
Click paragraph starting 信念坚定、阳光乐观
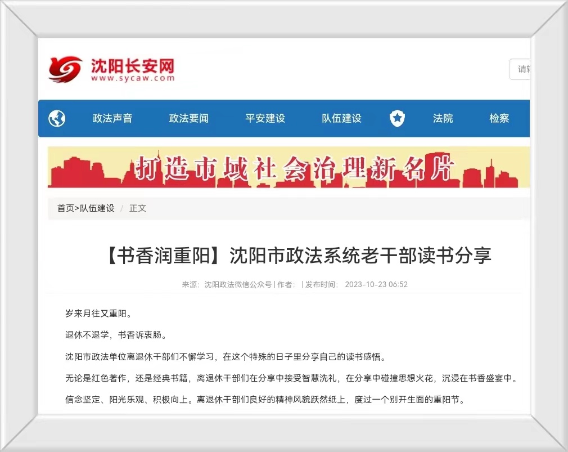pyautogui.click(x=265, y=400)
